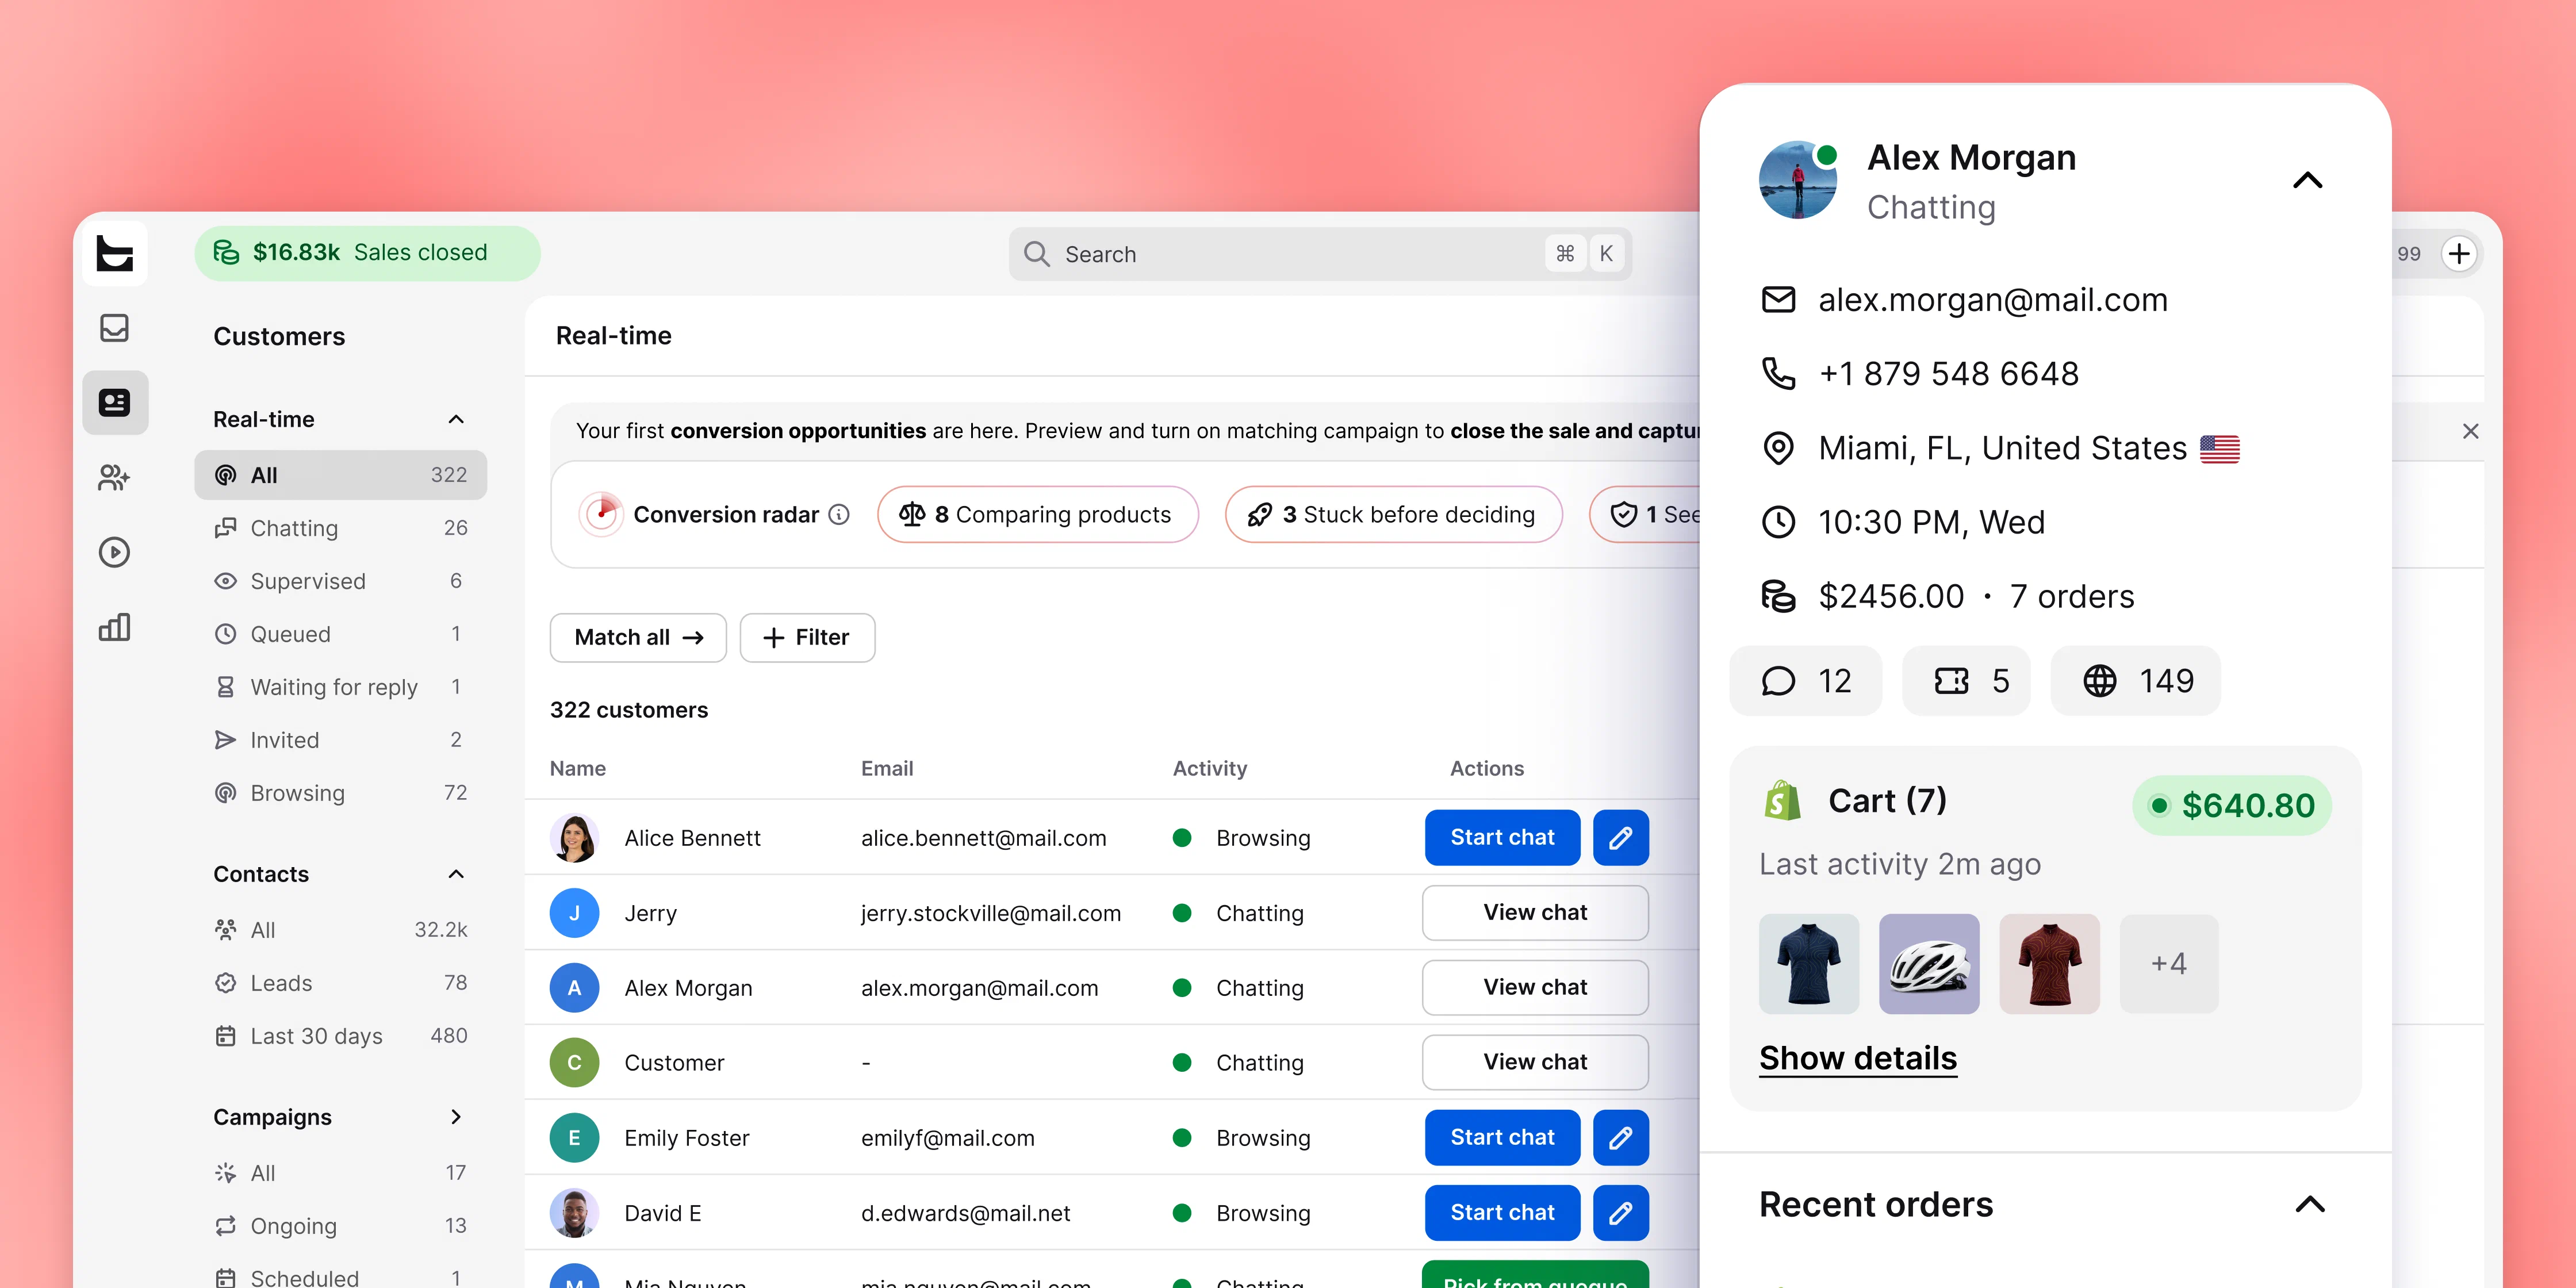Click the edit pencil for David E
Image resolution: width=2576 pixels, height=1288 pixels.
[1620, 1213]
